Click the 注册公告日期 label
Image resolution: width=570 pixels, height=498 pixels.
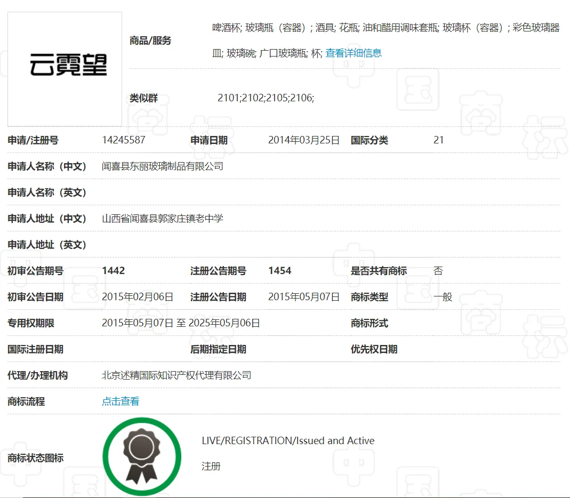coord(219,297)
